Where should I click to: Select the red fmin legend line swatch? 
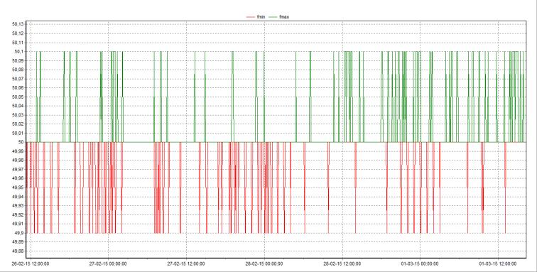[x=251, y=17]
